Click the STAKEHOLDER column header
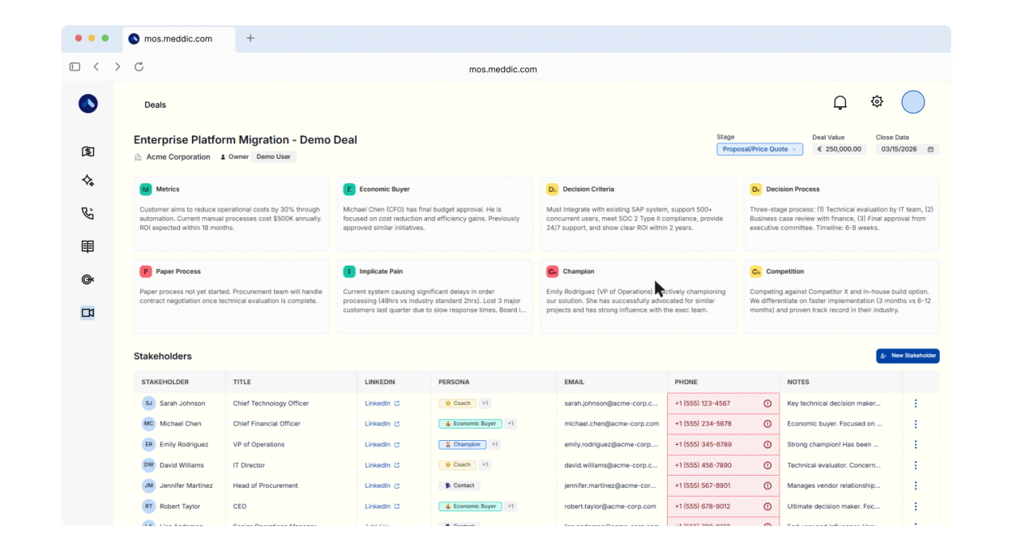1013x551 pixels. pos(165,382)
